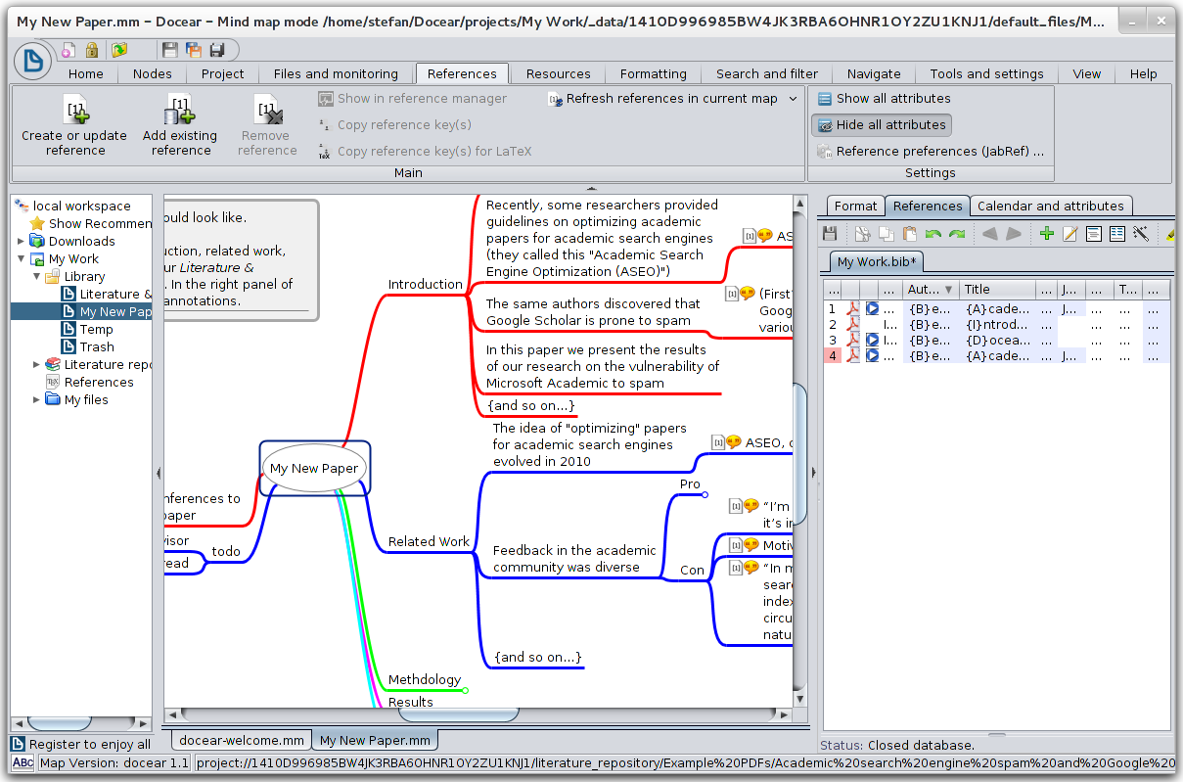Cut the entry in the References panel toolbar
This screenshot has height=782, width=1183.
863,234
